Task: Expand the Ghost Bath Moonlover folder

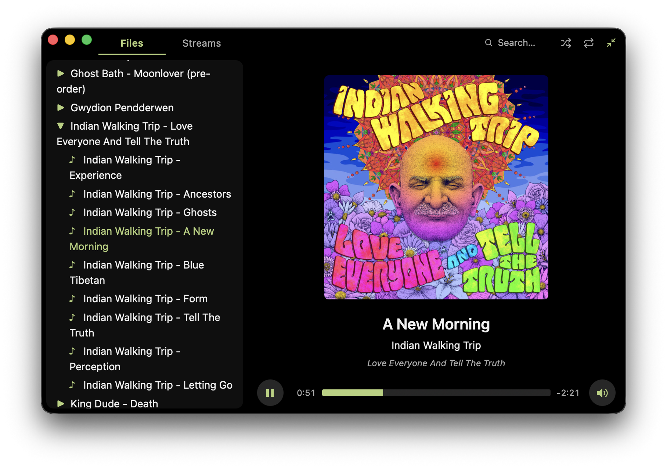Action: coord(61,73)
